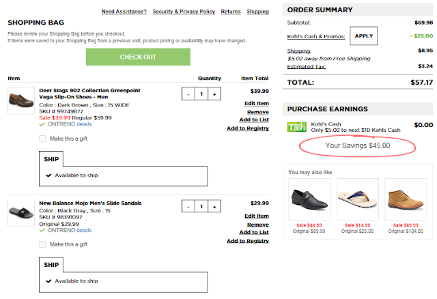View suggested tan boot priced $69.99
This screenshot has width=437, height=299.
pos(406,198)
